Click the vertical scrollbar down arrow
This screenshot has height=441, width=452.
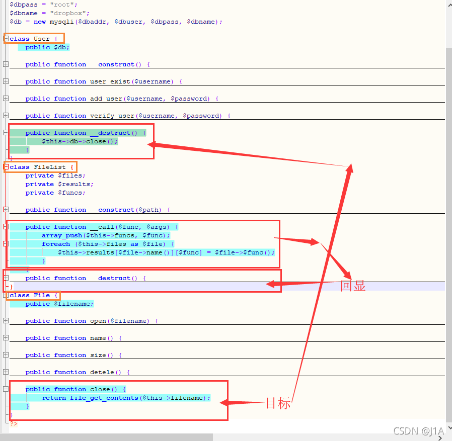(449, 428)
